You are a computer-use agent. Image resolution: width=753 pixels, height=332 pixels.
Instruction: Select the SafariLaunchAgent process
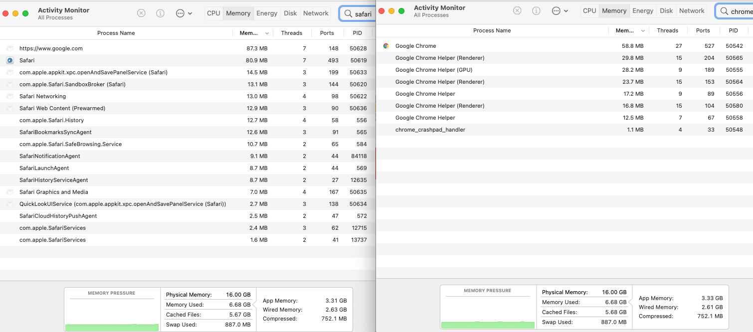[x=188, y=168]
